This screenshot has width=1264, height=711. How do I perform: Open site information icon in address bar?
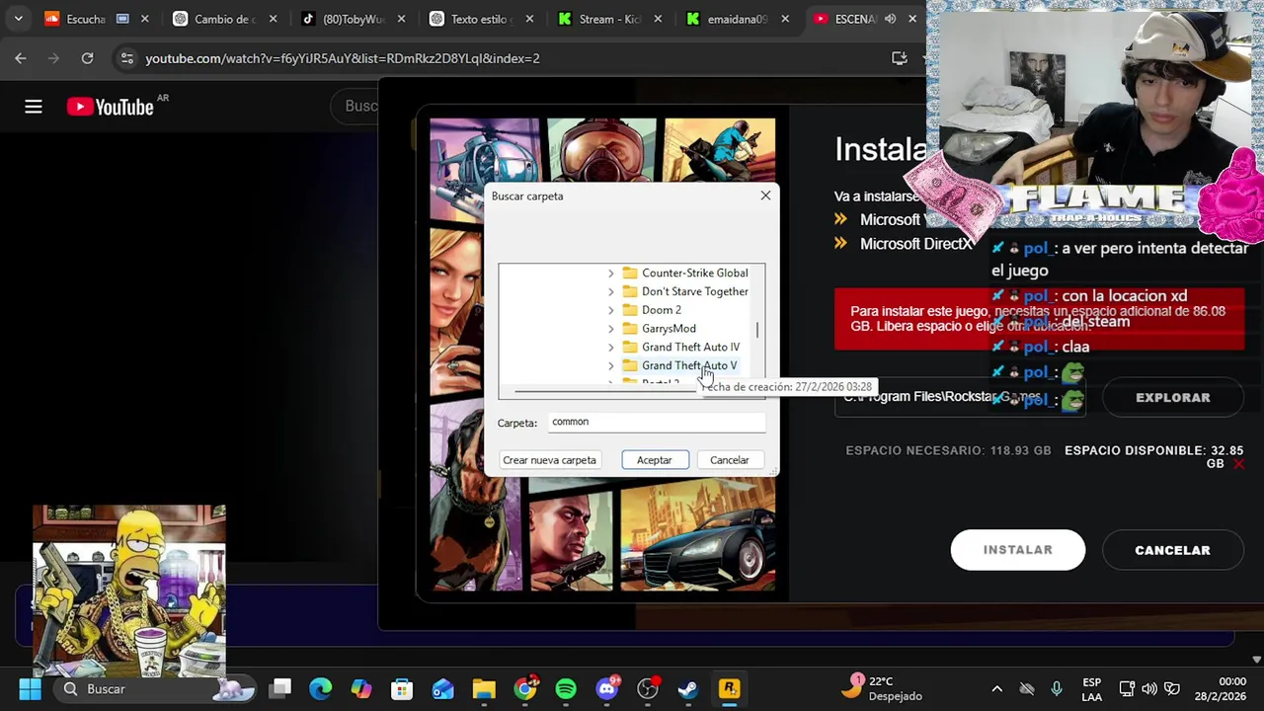pos(126,58)
